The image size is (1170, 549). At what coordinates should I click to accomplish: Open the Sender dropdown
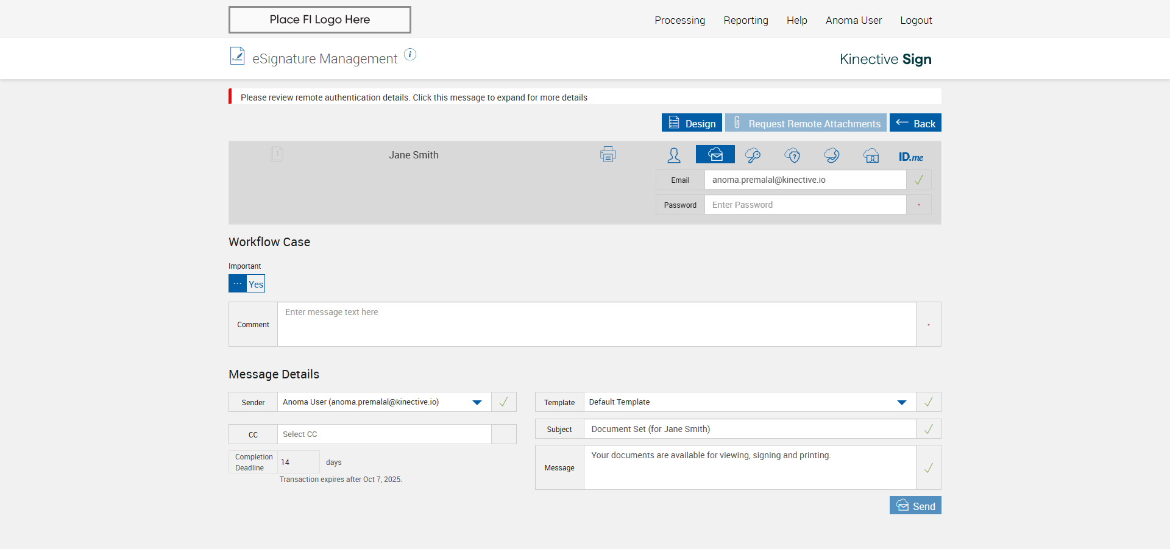tap(477, 402)
